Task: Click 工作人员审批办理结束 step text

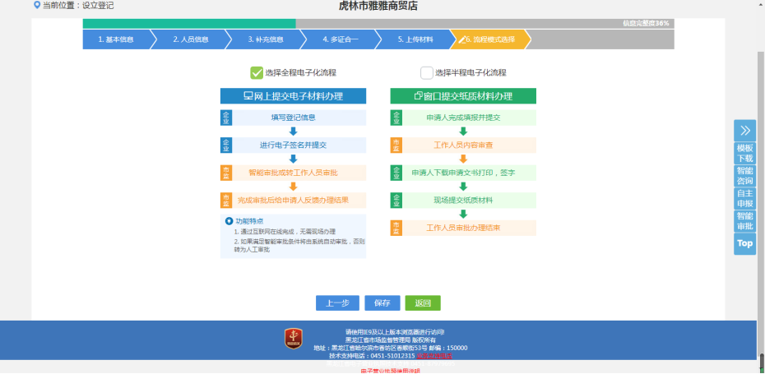Action: 463,228
